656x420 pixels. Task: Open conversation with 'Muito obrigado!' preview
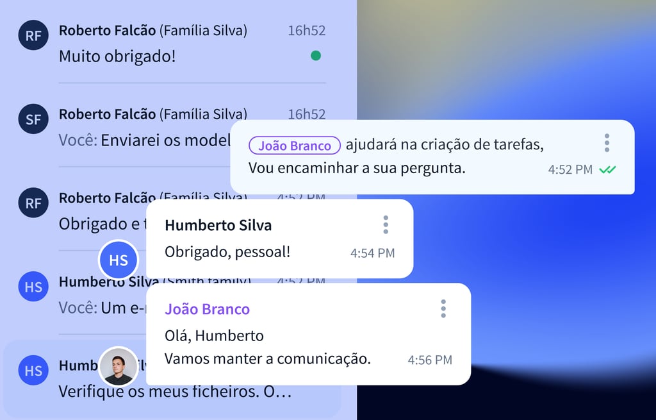[x=172, y=43]
